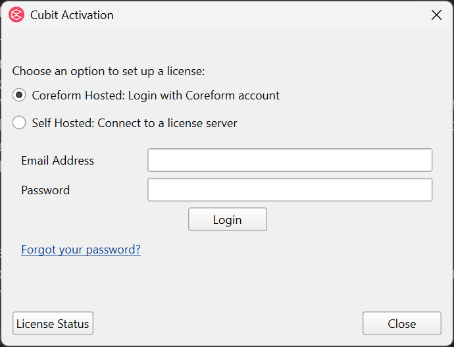Open the 'Forgot your password?' link

click(x=81, y=250)
